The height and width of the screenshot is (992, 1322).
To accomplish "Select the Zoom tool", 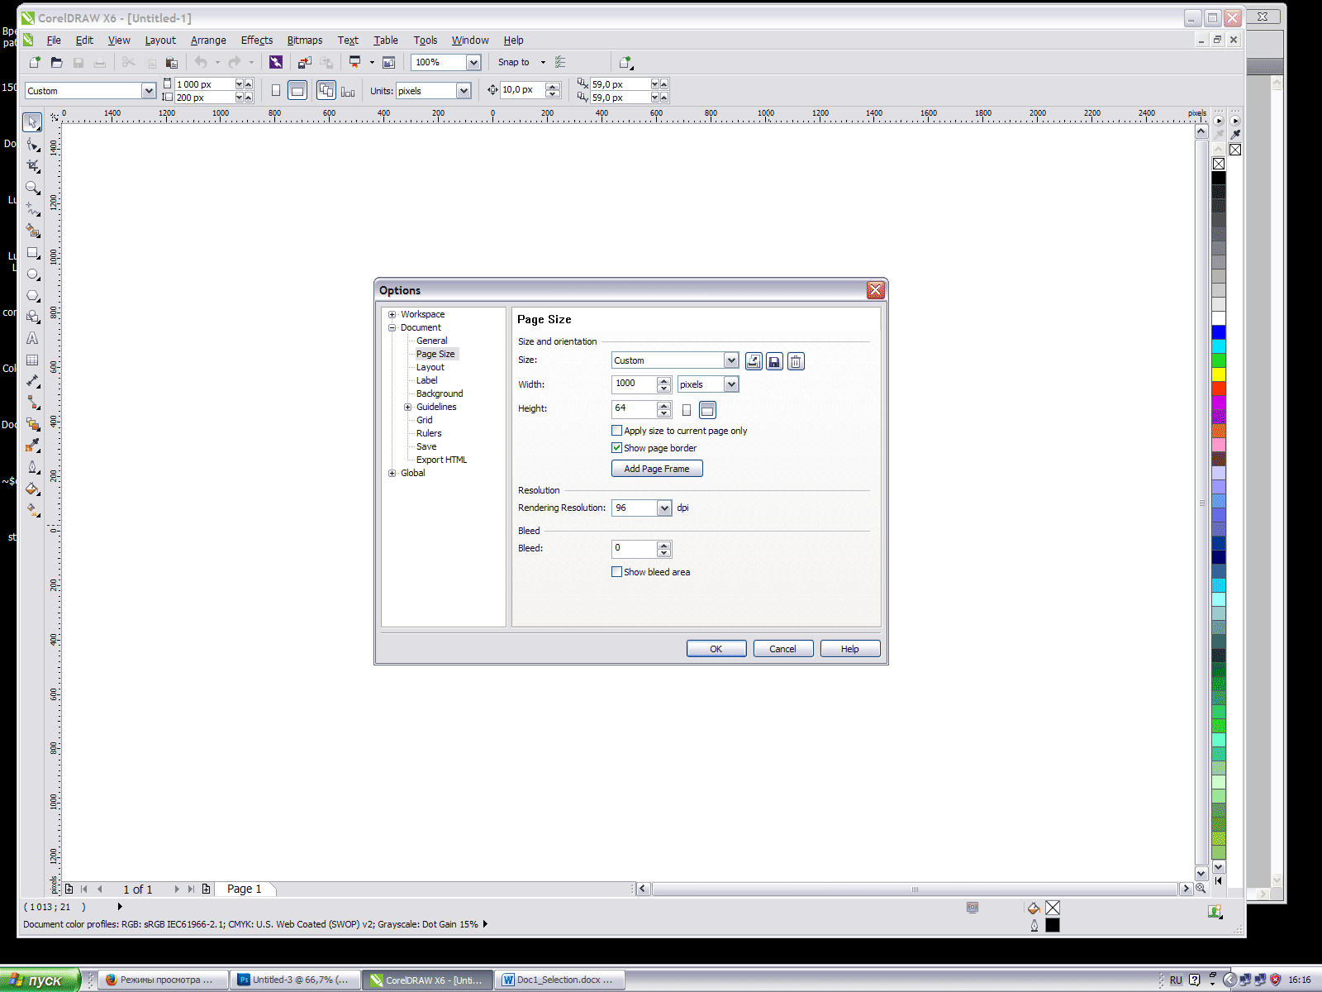I will click(x=32, y=188).
